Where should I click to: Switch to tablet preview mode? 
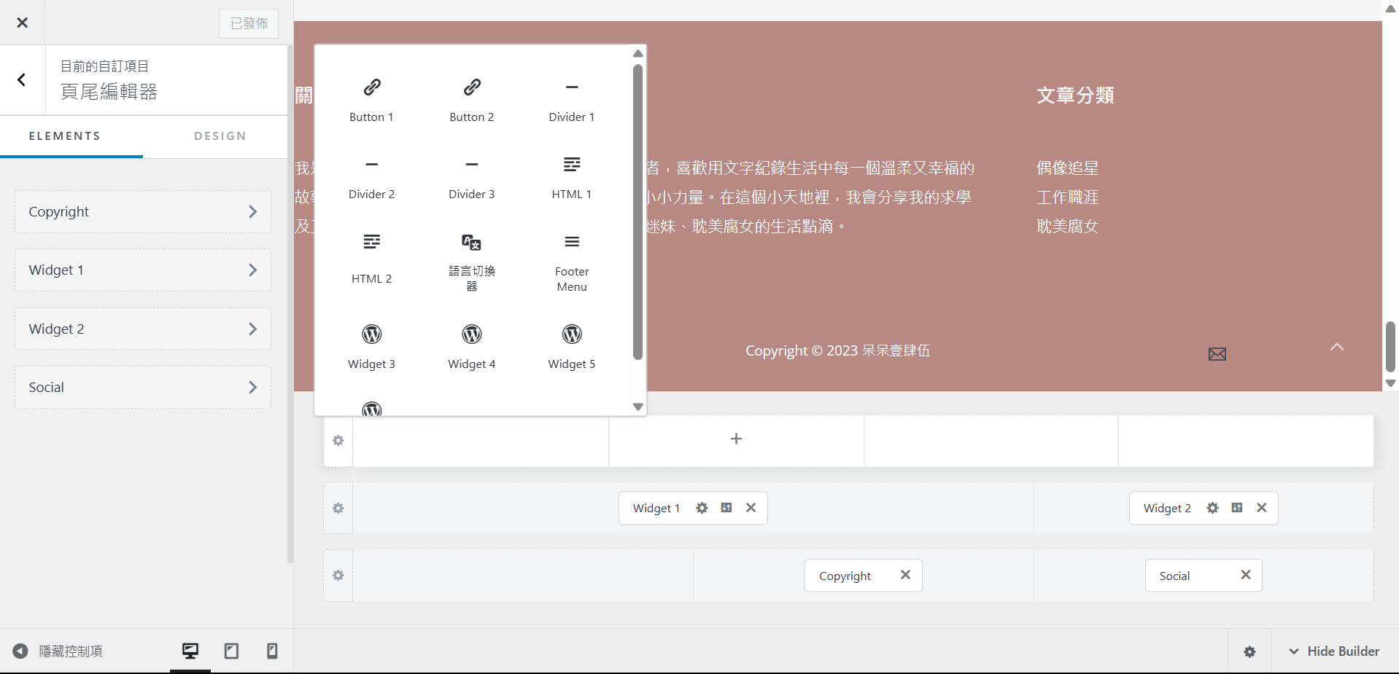coord(231,651)
